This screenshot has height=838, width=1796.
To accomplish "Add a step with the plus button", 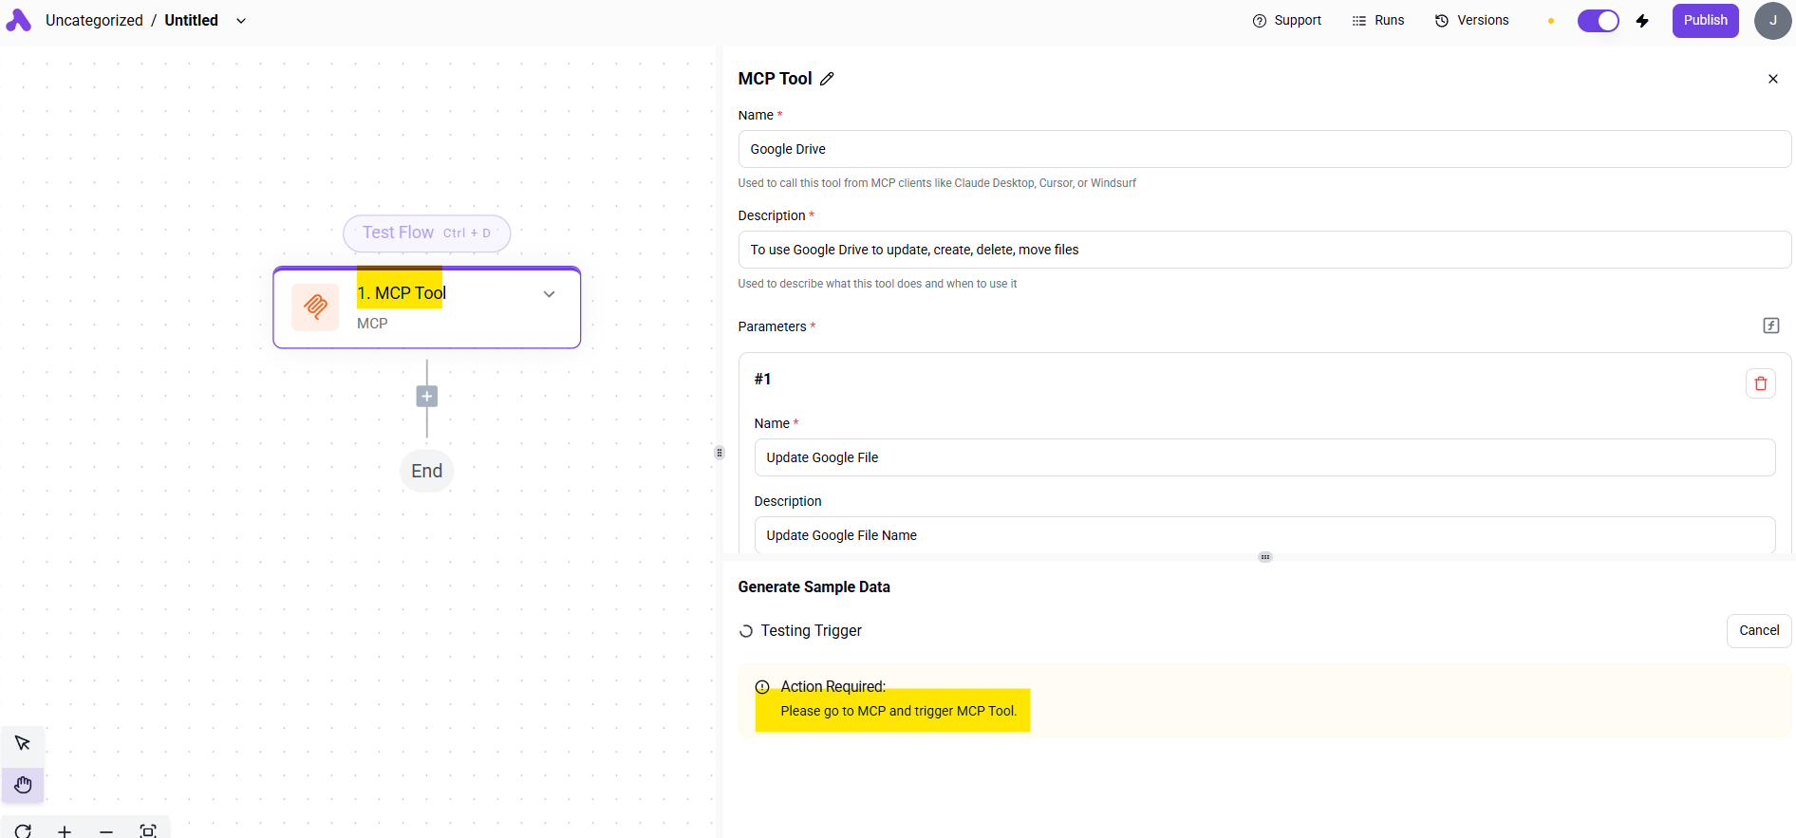I will [427, 397].
